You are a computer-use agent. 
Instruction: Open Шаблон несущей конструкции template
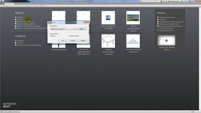(x=29, y=26)
